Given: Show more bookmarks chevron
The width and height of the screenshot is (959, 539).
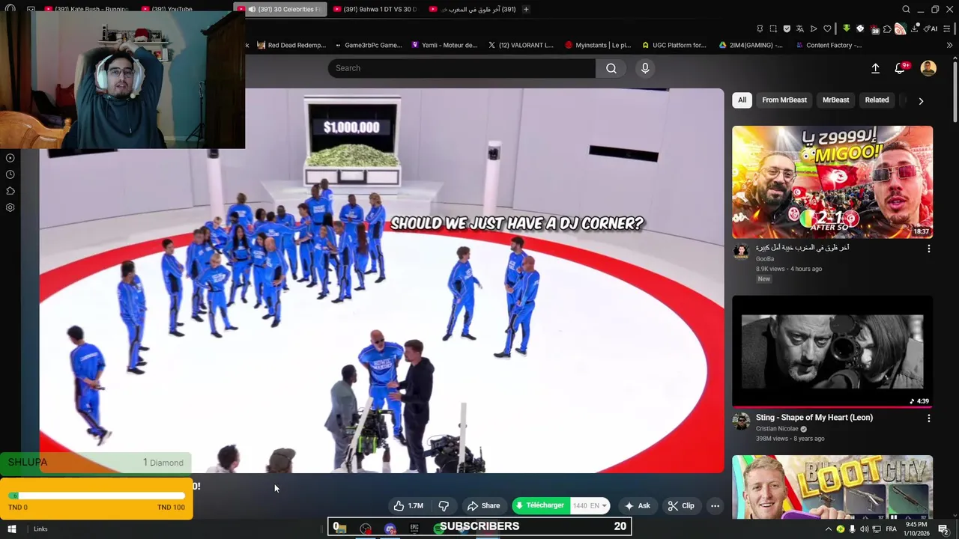Looking at the screenshot, I should click(950, 45).
